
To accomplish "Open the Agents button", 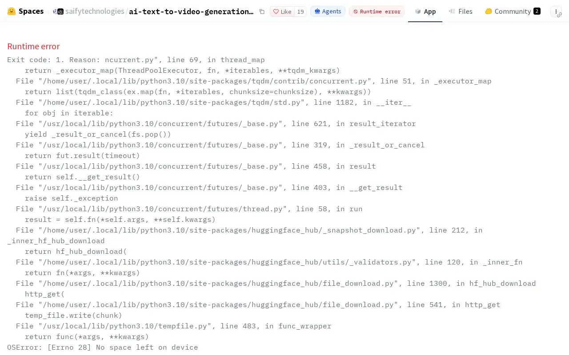I will [328, 12].
